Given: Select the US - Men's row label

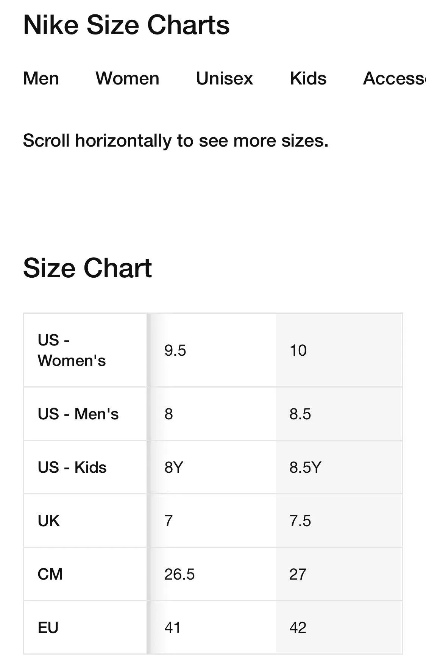Looking at the screenshot, I should coord(78,414).
